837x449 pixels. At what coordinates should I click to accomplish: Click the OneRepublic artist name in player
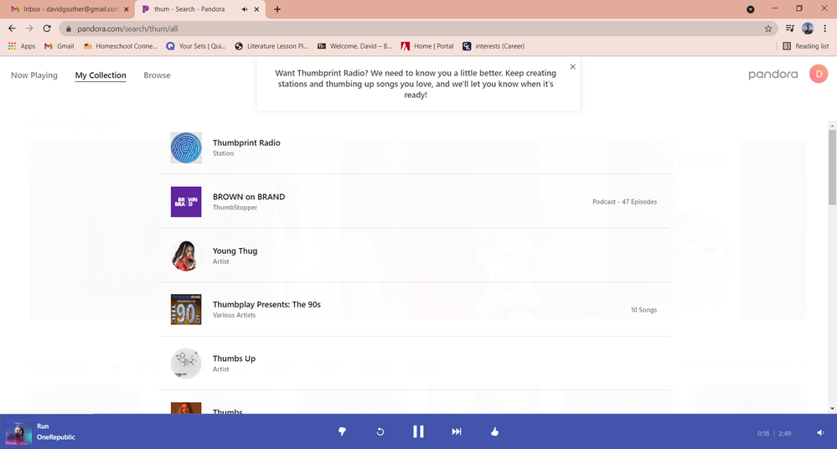pos(56,436)
